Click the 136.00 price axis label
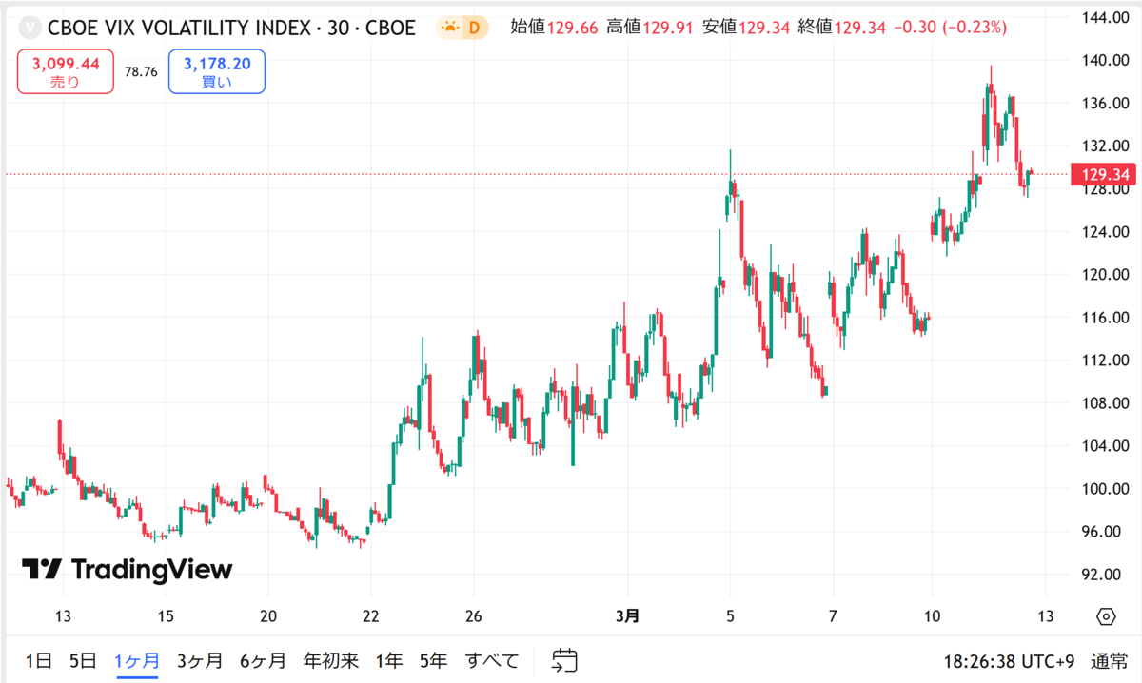The width and height of the screenshot is (1142, 683). click(1105, 103)
